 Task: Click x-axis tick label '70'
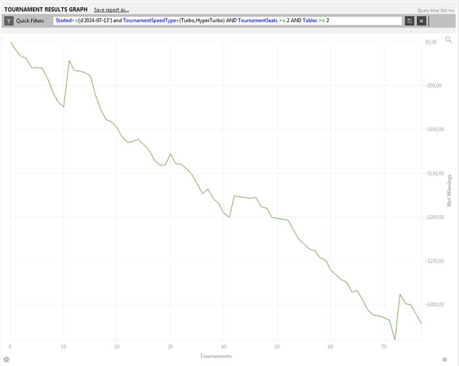tap(384, 347)
